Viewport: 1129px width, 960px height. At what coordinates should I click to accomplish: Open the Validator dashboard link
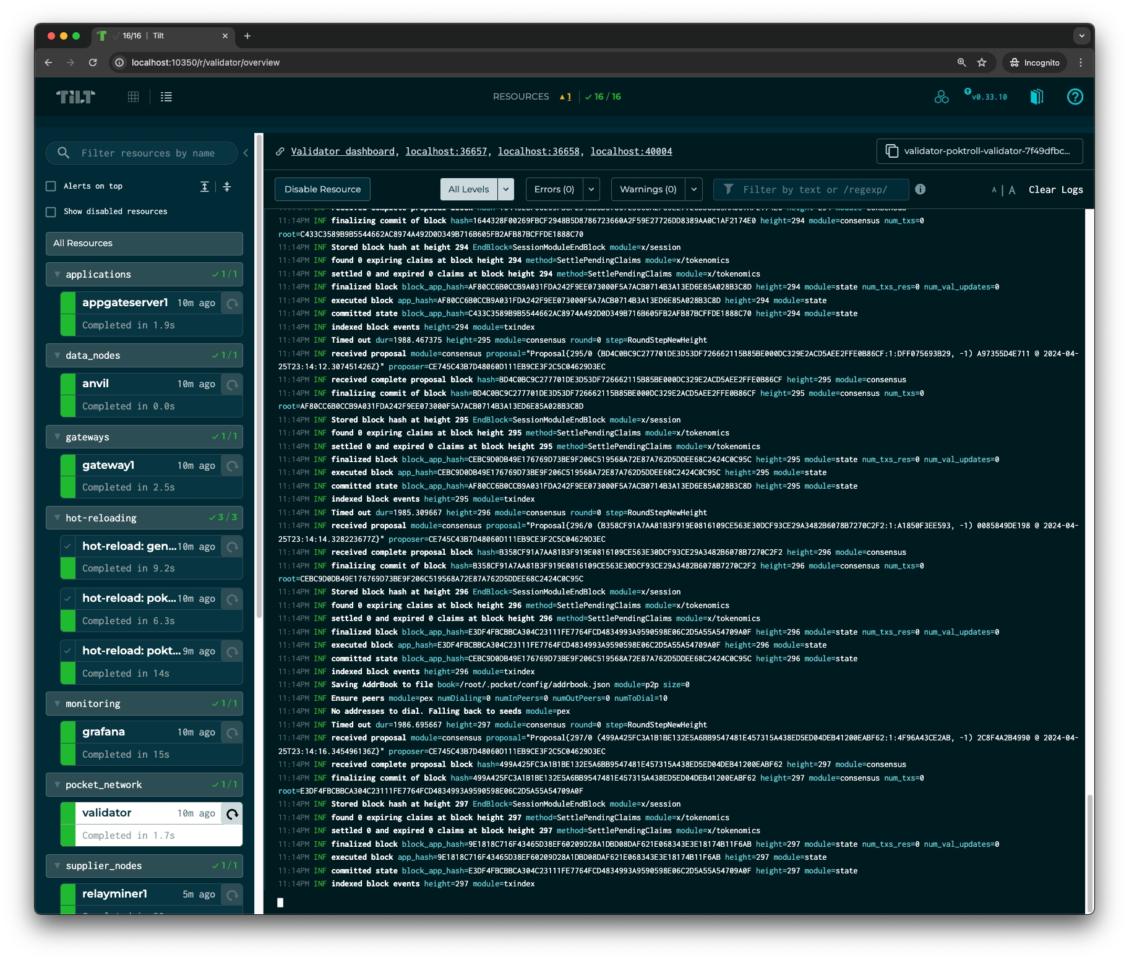tap(343, 152)
